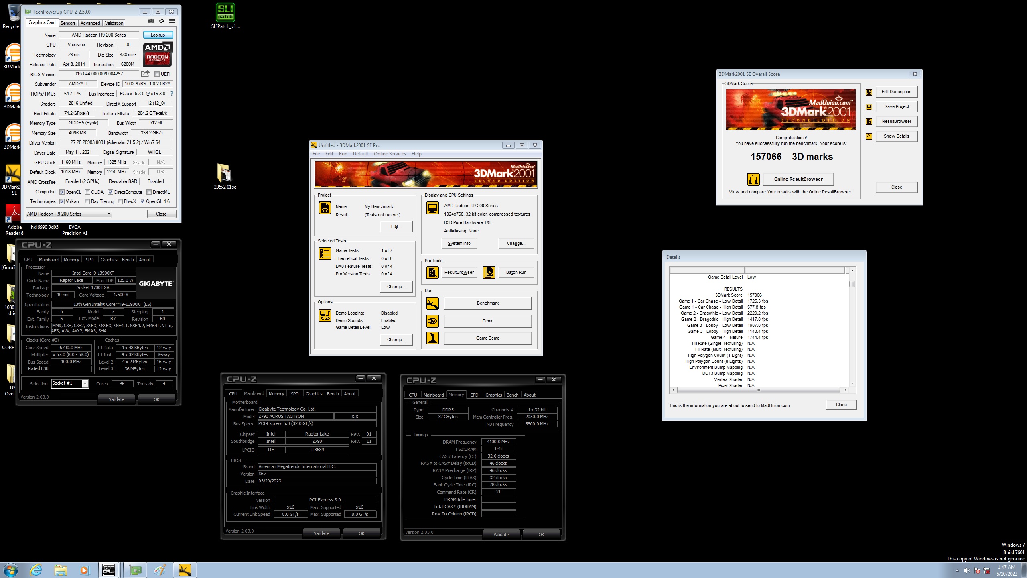The width and height of the screenshot is (1027, 578).
Task: Click the Bus Interface question mark icon
Action: coord(172,94)
